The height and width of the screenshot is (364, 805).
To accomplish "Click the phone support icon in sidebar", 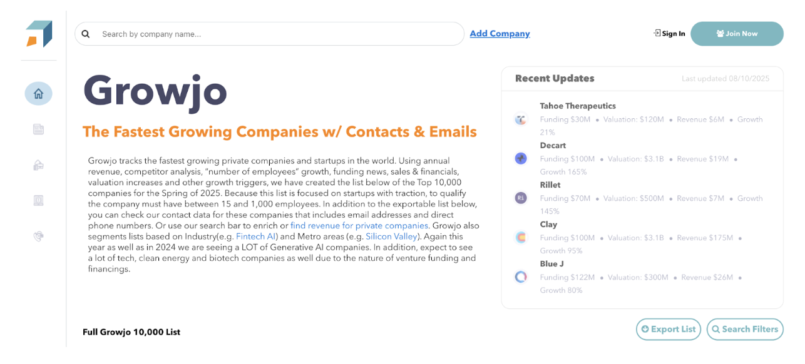I will pos(38,236).
